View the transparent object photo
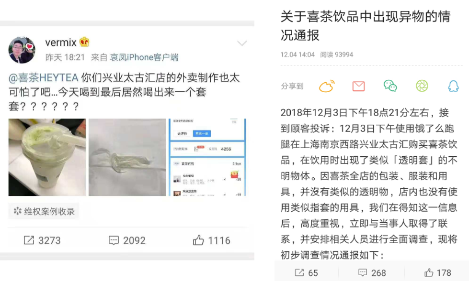The height and width of the screenshot is (281, 469). (127, 157)
